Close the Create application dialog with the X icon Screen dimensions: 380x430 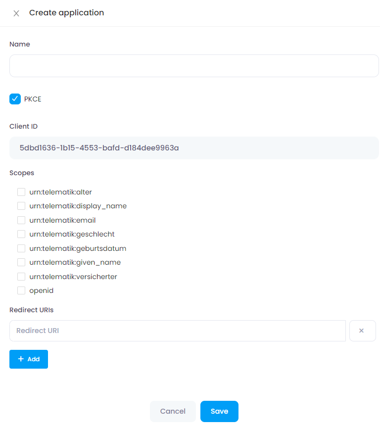pos(16,13)
